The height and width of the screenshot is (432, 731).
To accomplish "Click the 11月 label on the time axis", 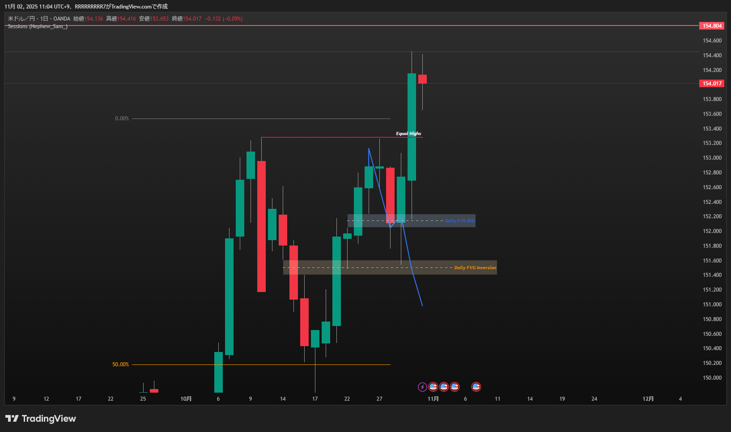I will (433, 399).
